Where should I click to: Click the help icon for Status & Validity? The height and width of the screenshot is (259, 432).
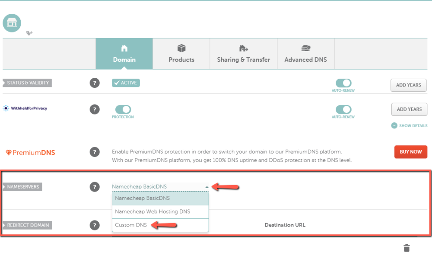95,83
